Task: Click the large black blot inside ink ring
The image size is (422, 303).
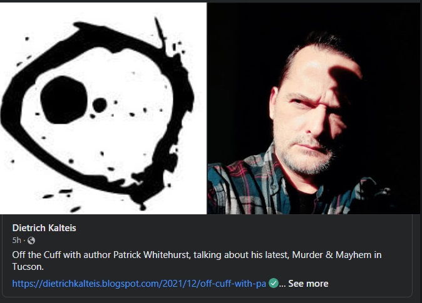Action: 64,100
